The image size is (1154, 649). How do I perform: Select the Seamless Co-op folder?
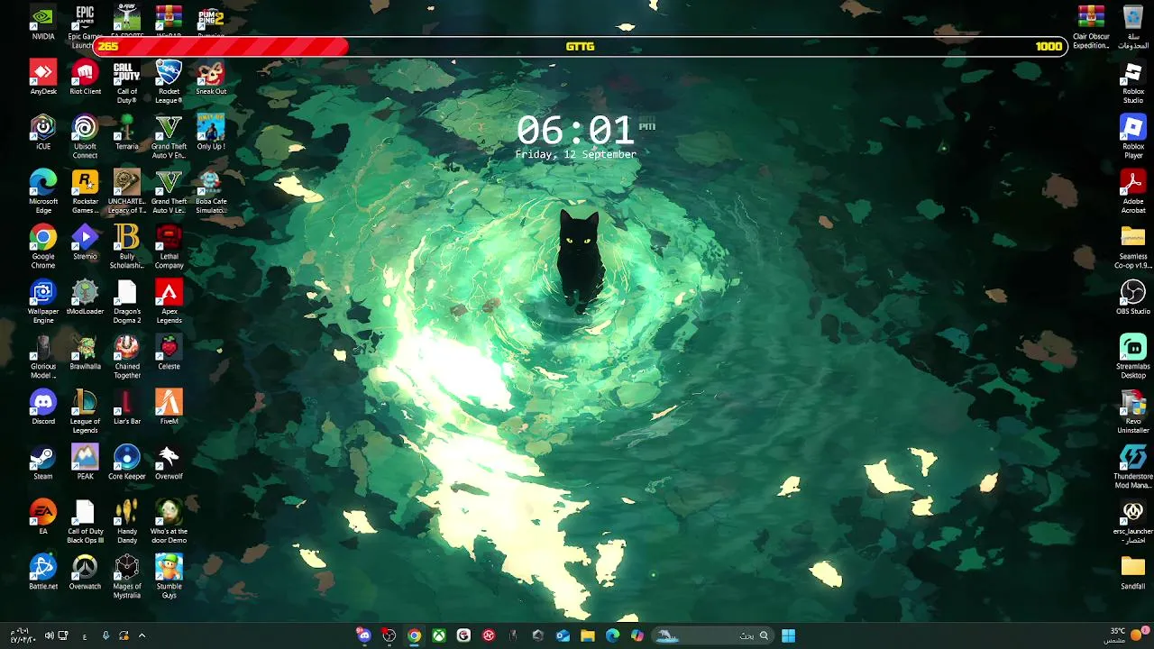[x=1133, y=247]
